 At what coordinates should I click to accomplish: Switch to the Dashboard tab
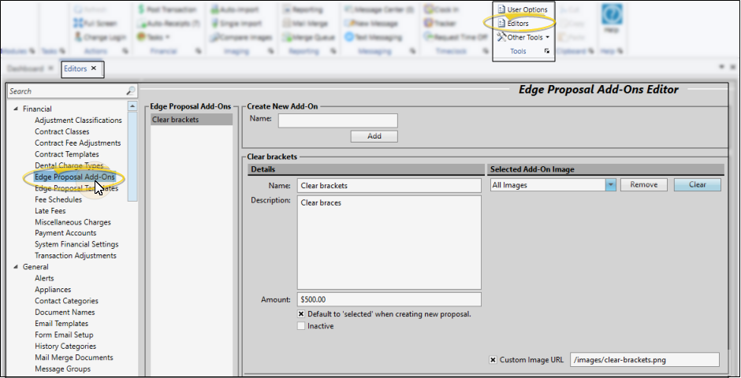(x=27, y=69)
